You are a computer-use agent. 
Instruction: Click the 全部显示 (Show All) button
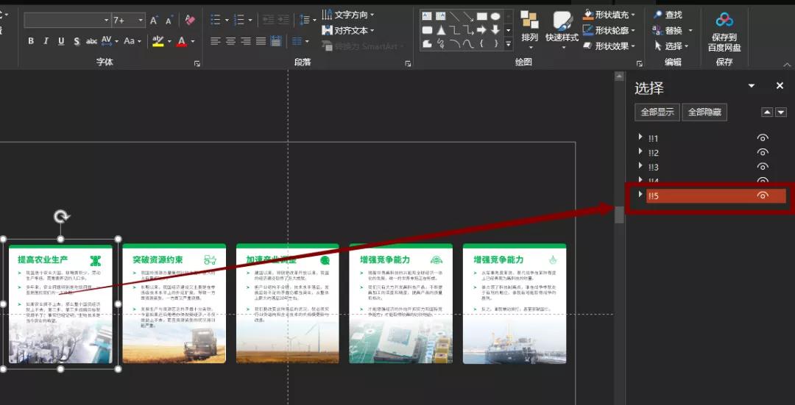657,112
